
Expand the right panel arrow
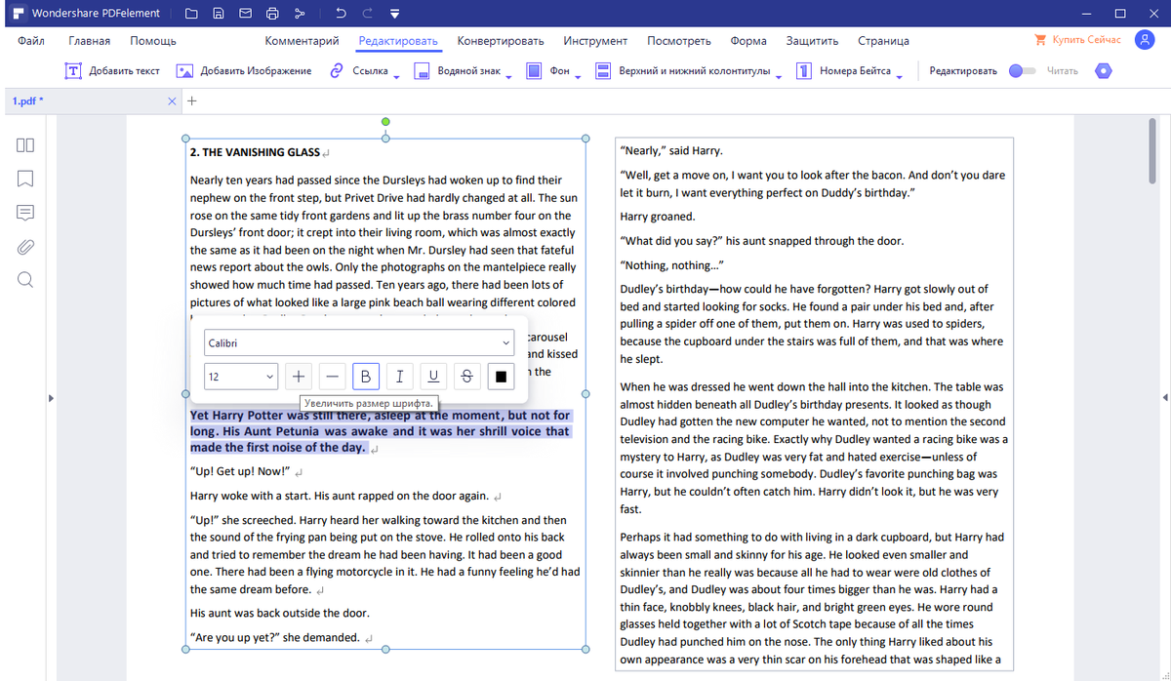pyautogui.click(x=1164, y=397)
